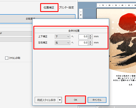Open the プリンター設定 tab
The height and width of the screenshot is (108, 136).
tap(66, 8)
